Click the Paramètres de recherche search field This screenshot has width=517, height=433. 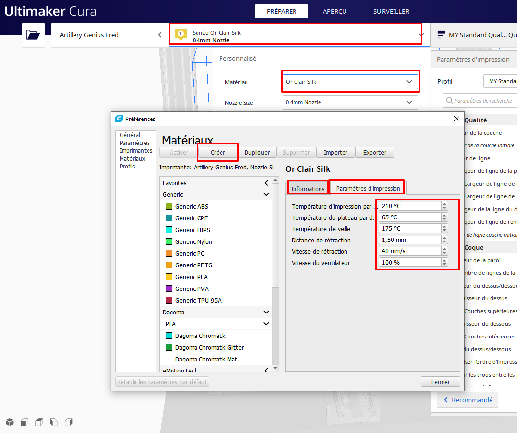pos(481,100)
